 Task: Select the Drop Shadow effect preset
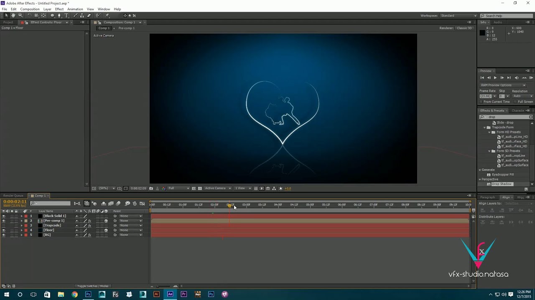501,184
